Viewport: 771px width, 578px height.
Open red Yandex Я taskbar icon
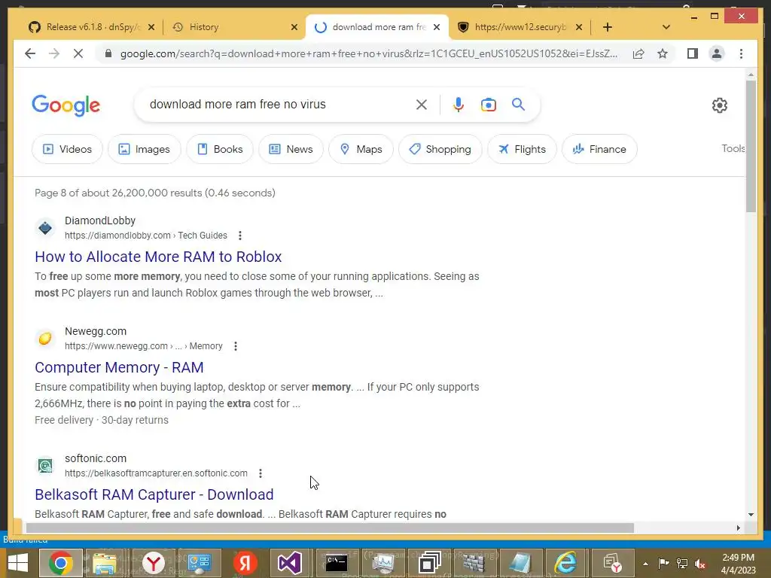[245, 563]
